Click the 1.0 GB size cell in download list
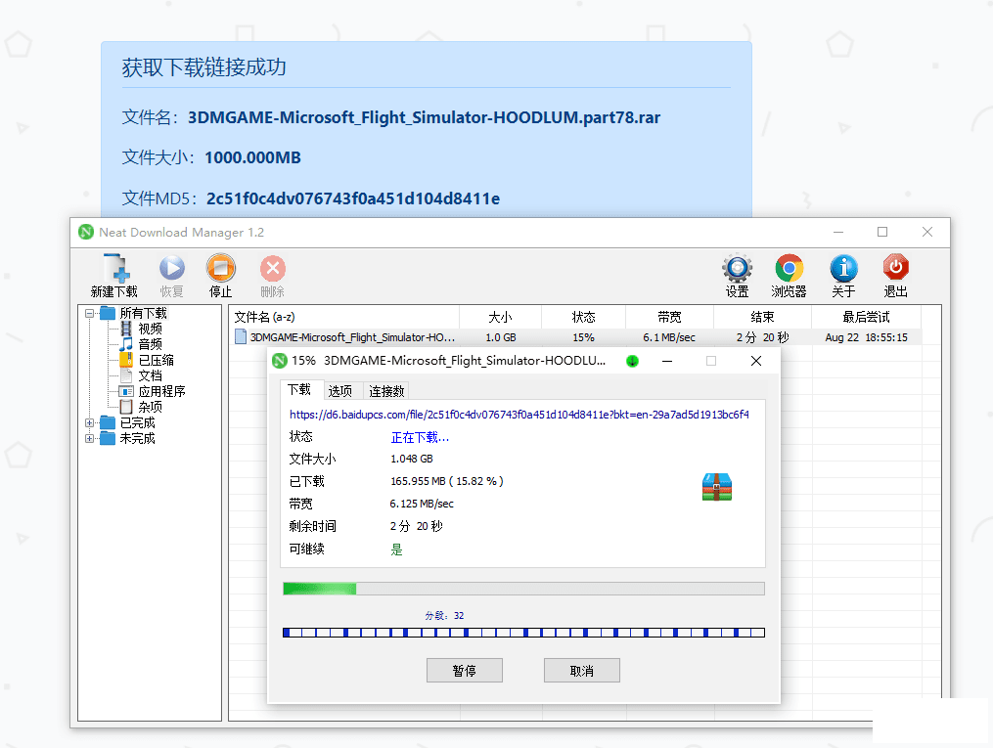This screenshot has height=748, width=993. click(x=500, y=337)
